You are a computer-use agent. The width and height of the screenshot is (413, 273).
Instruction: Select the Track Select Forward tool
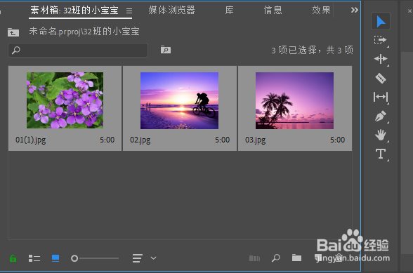[381, 40]
